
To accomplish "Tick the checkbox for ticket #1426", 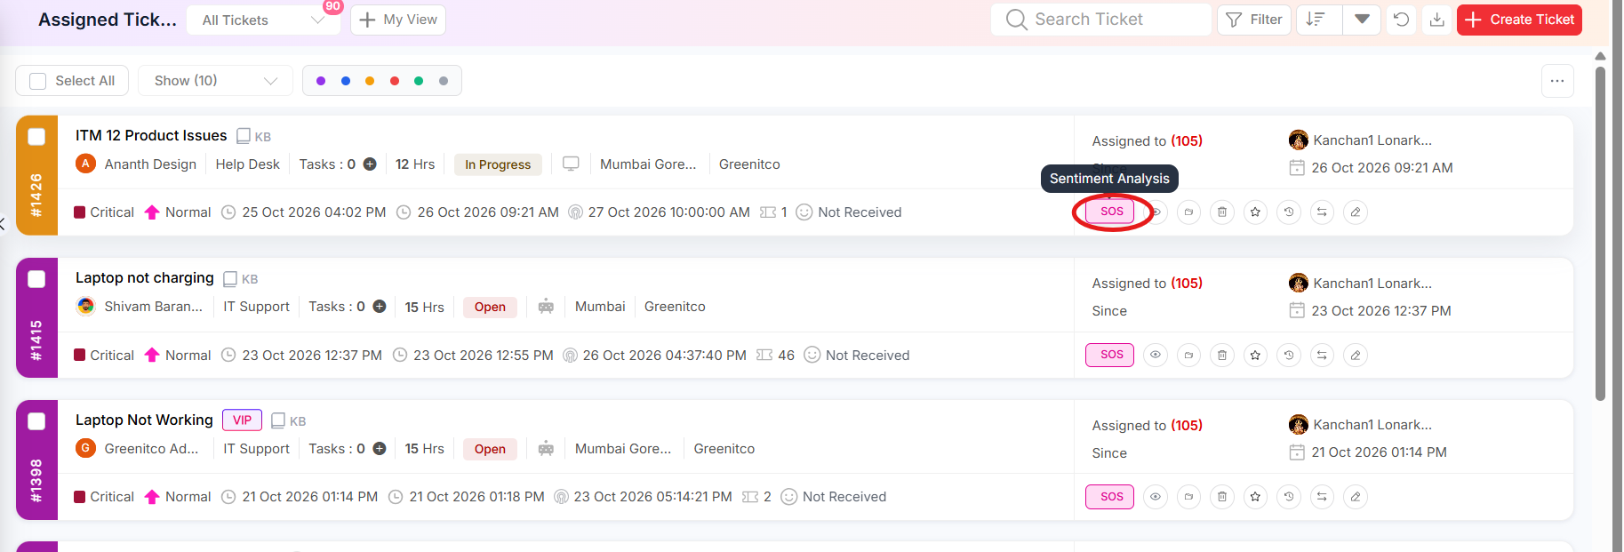I will (36, 137).
